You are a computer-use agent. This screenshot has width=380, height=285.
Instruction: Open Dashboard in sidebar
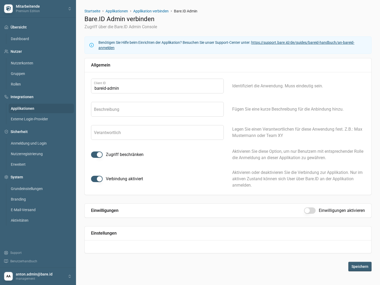pyautogui.click(x=41, y=39)
